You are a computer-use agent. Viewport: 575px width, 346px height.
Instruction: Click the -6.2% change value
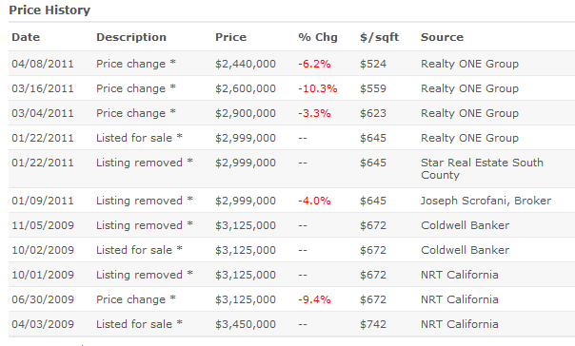point(314,64)
